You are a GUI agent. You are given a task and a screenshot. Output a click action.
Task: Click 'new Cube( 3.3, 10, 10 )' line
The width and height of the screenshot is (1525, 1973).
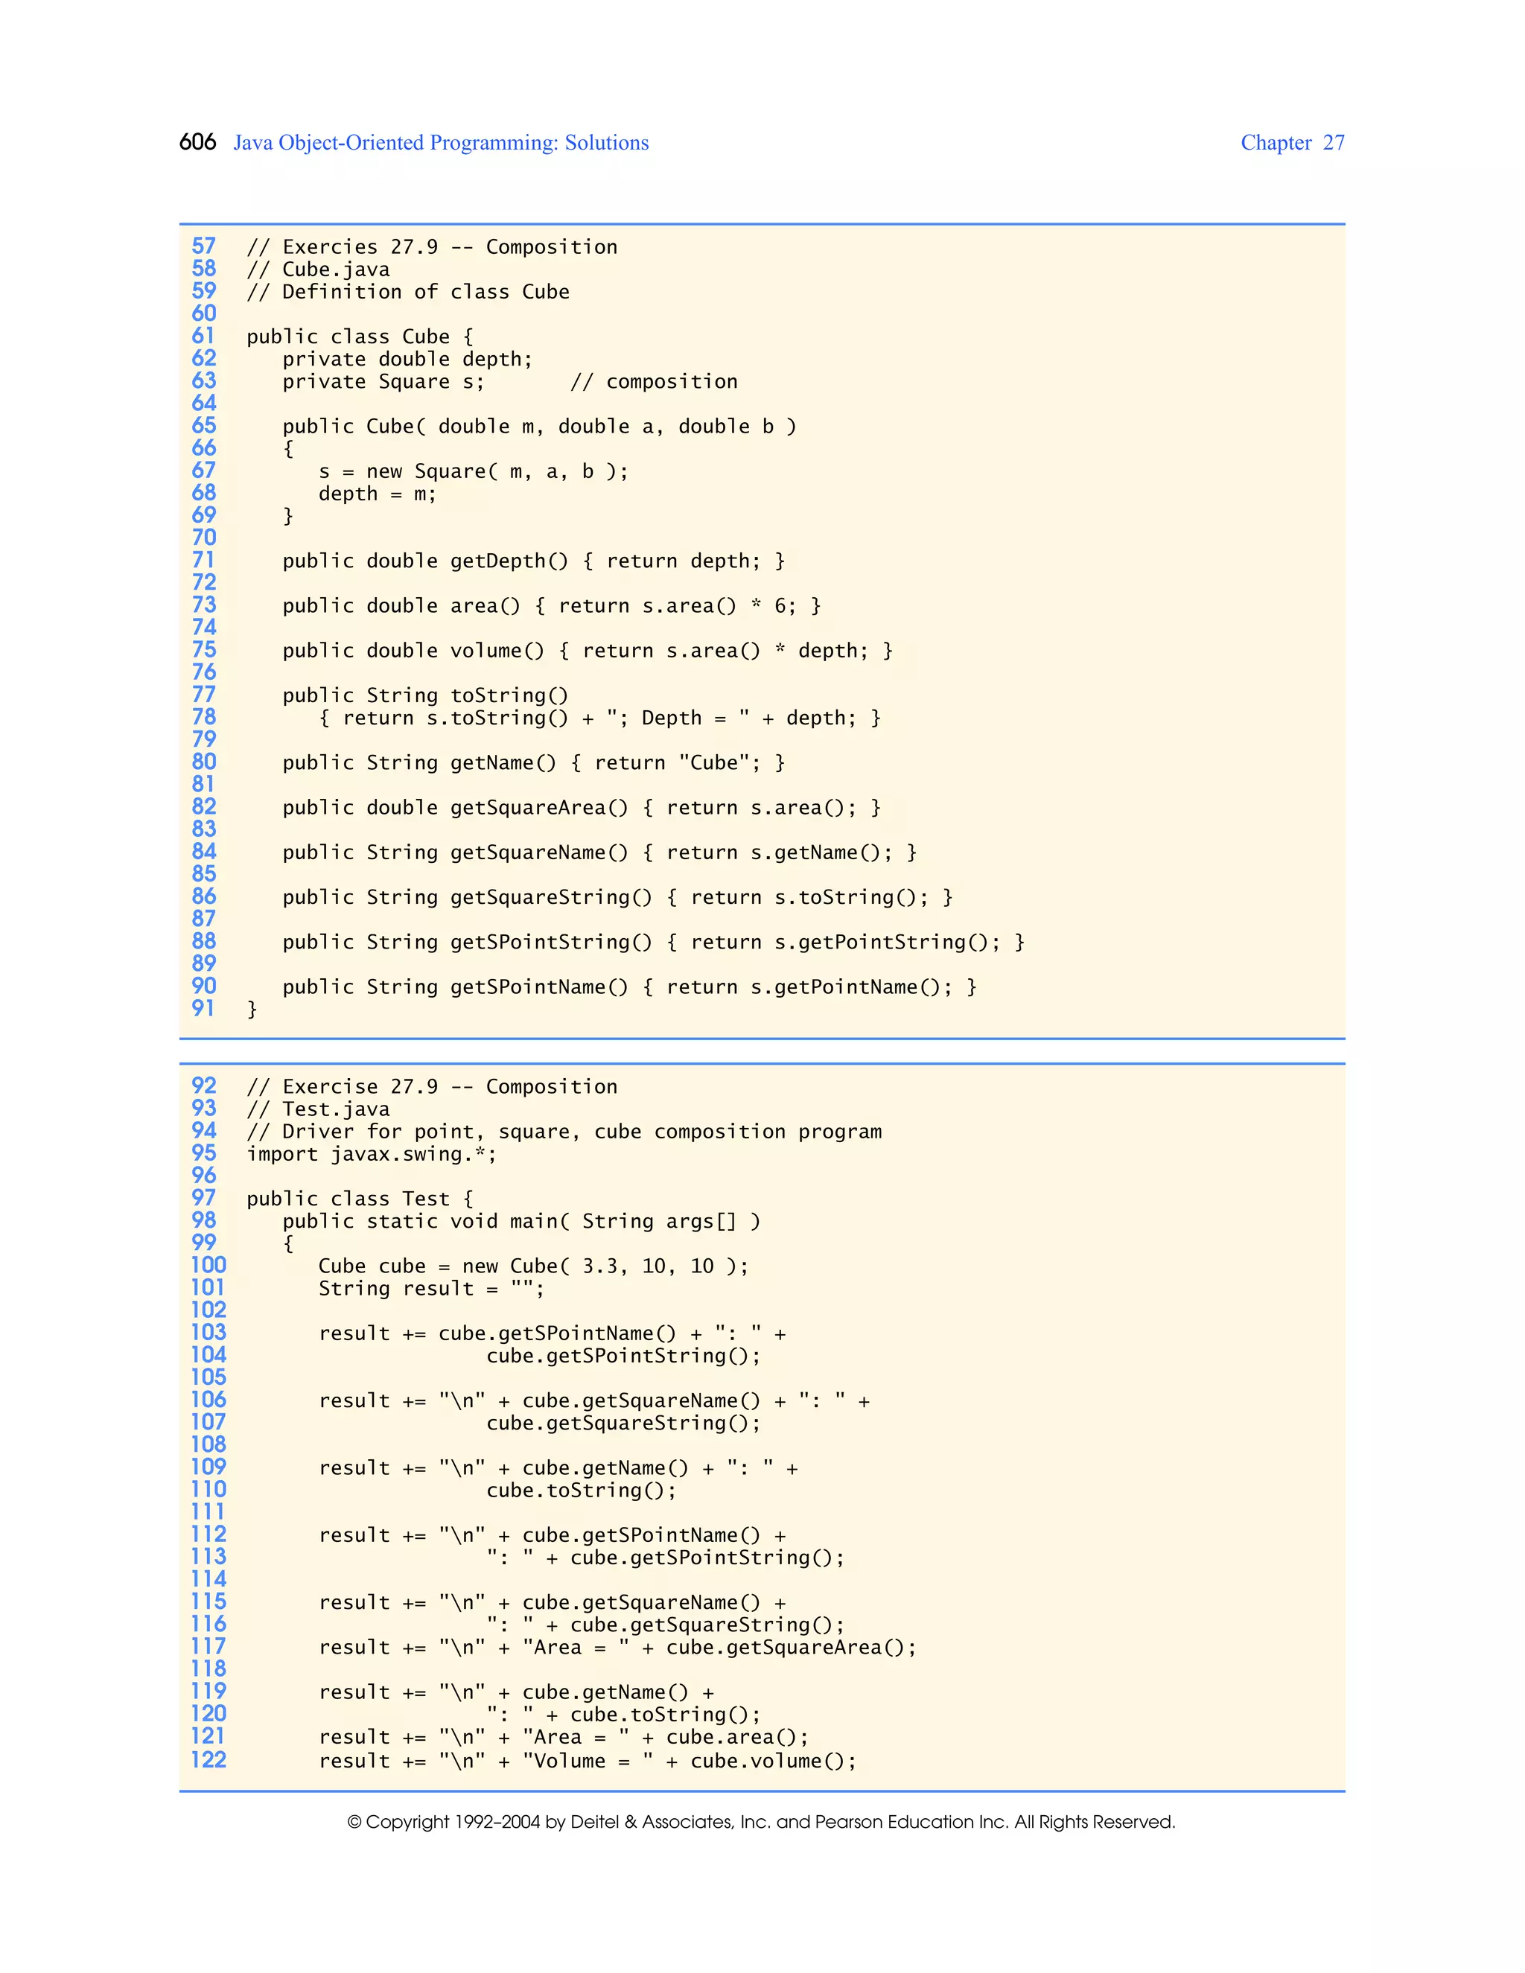pyautogui.click(x=534, y=1266)
